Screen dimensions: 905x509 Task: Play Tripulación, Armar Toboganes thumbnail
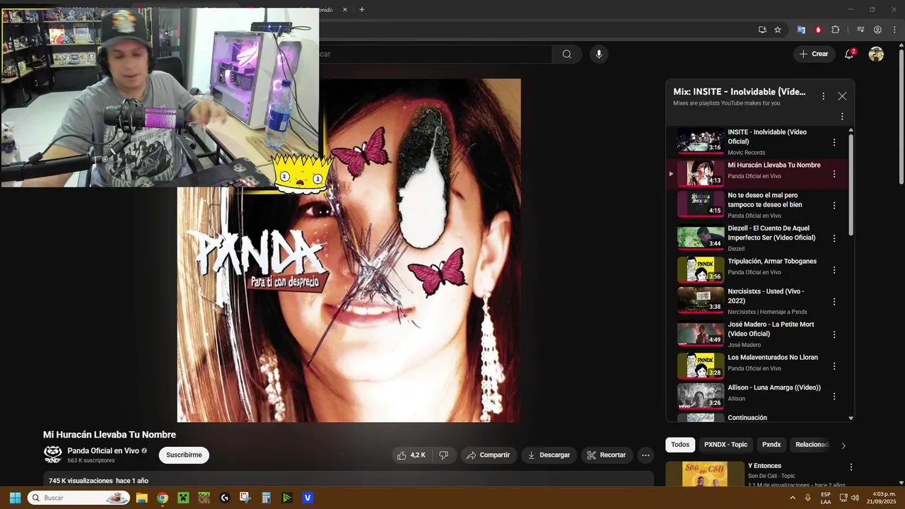[x=701, y=269]
